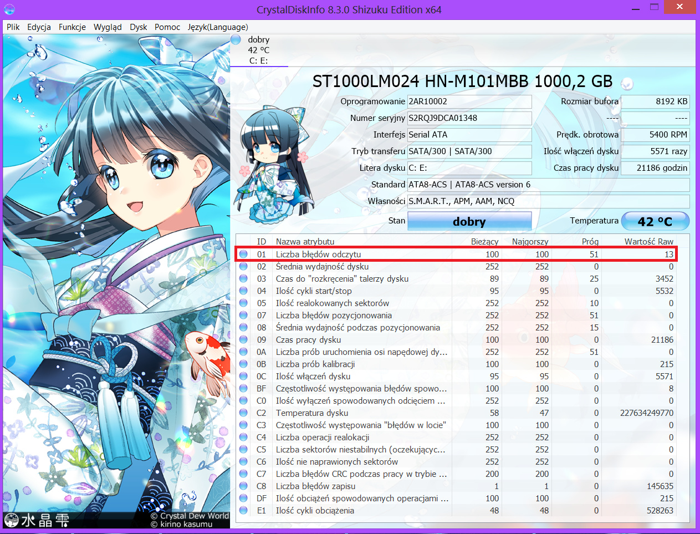Click status orb for attribute 02
Screen dimensions: 700x534
pos(243,266)
